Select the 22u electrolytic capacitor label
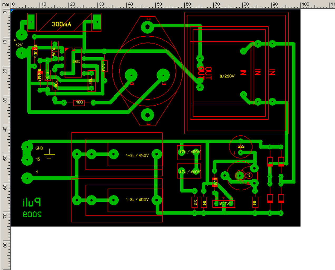This screenshot has height=270, width=335. [241, 146]
